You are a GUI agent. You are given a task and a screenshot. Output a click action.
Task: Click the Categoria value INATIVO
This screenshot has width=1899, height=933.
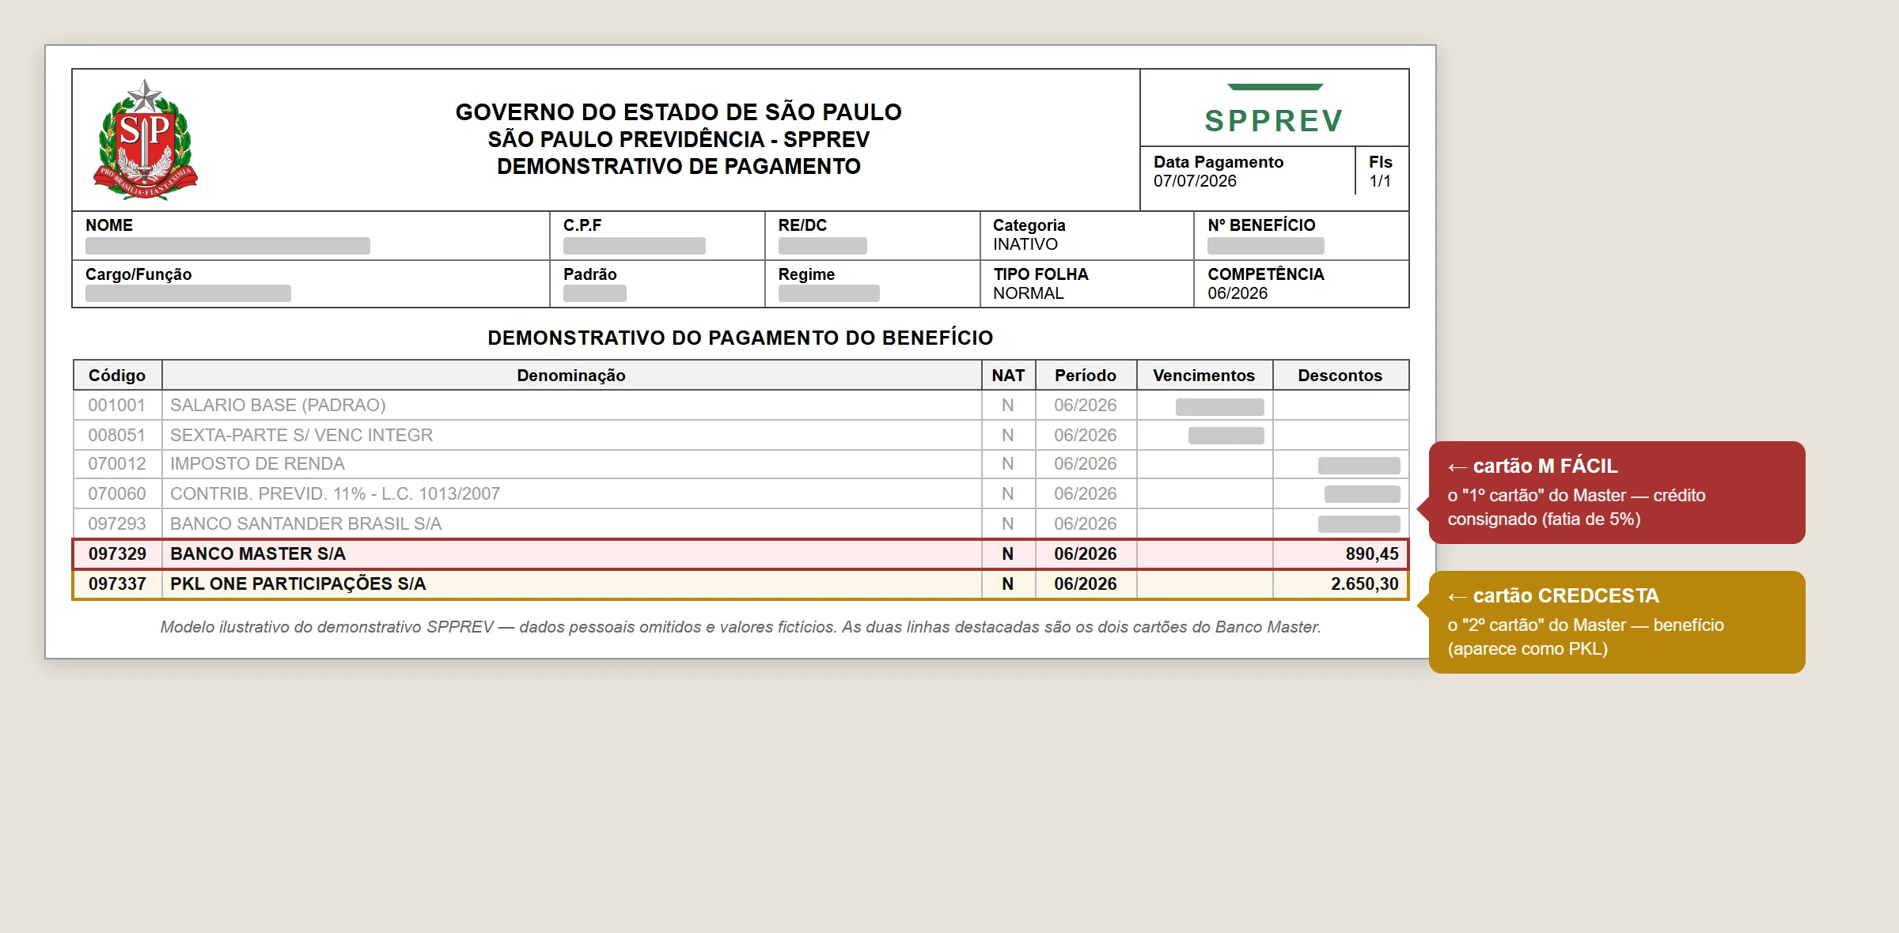click(x=1025, y=244)
